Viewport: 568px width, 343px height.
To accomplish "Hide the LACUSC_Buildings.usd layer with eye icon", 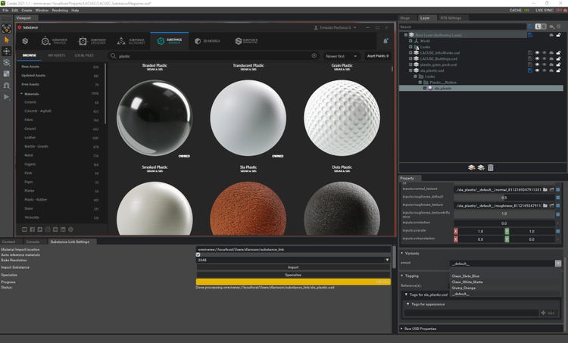I will pyautogui.click(x=537, y=59).
